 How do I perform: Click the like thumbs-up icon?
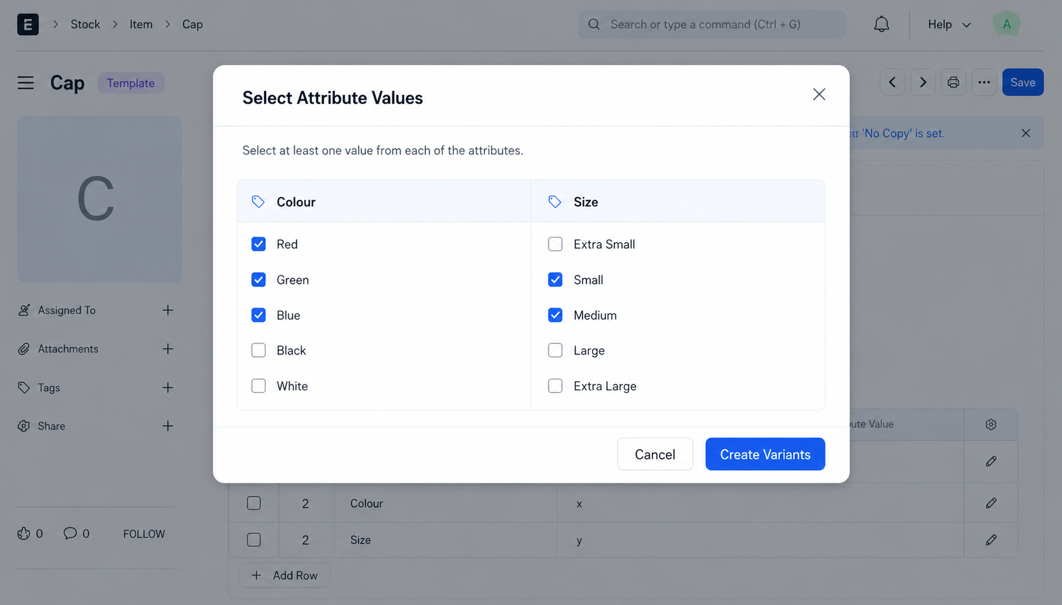tap(24, 533)
